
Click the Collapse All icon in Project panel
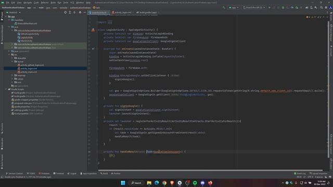click(x=74, y=12)
